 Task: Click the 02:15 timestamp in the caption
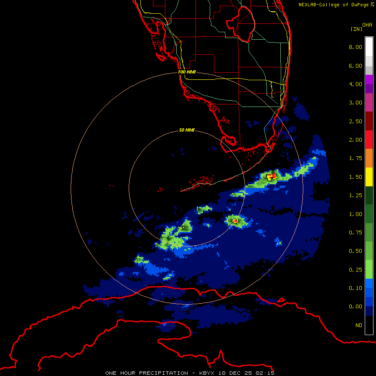[265, 373]
